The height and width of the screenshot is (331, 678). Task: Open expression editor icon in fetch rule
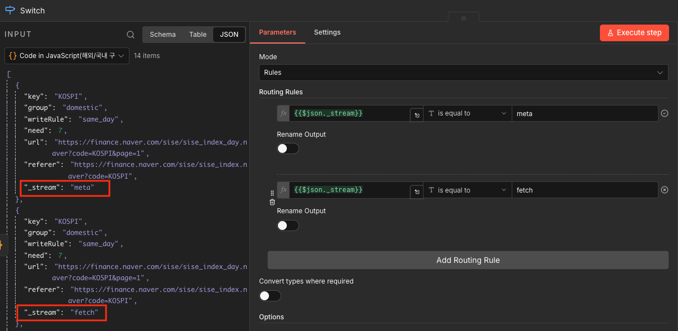[416, 191]
